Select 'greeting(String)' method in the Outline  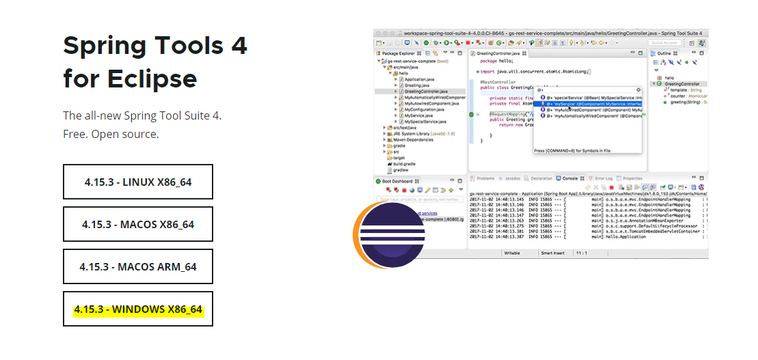click(x=684, y=102)
